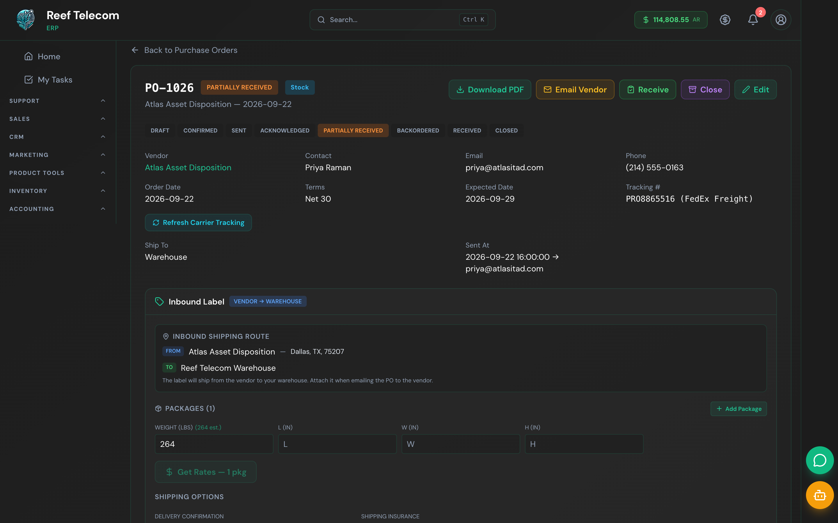Click the refresh icon on Carrier Tracking
Image resolution: width=838 pixels, height=523 pixels.
[x=156, y=222]
